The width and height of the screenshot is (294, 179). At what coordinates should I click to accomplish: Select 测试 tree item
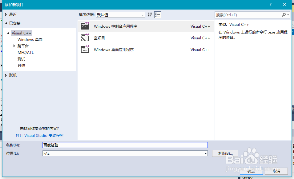21,59
